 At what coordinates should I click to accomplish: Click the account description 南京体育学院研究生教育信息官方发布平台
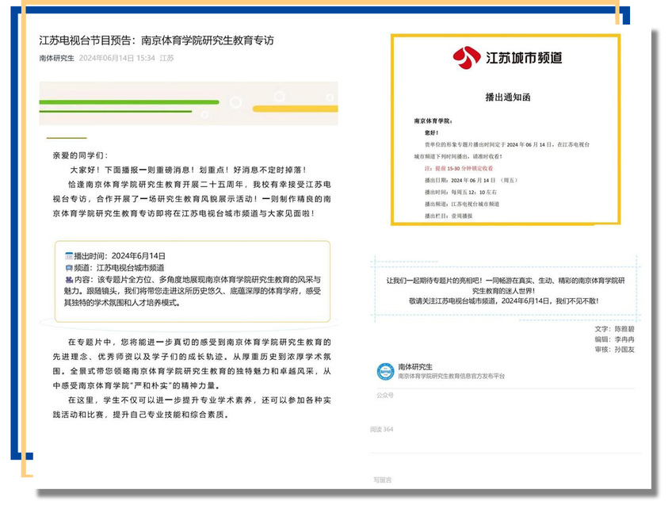(450, 376)
